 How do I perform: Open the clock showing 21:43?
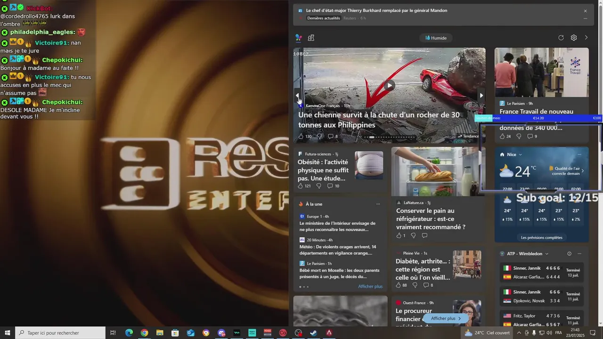575,333
